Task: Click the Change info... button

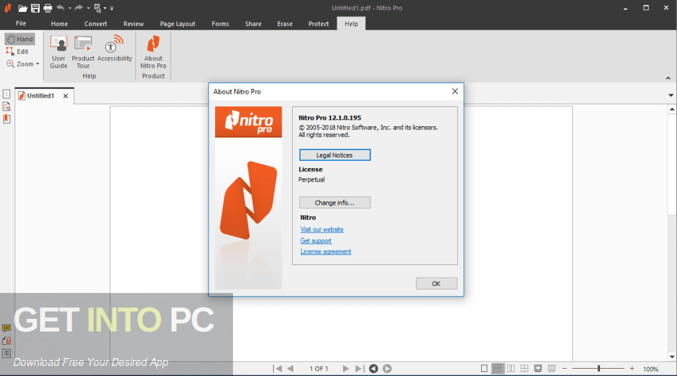Action: (x=335, y=203)
